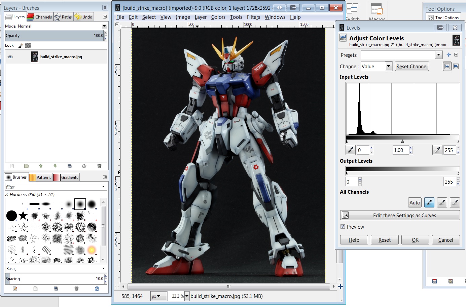Click the layer Opacity slider

click(55, 36)
